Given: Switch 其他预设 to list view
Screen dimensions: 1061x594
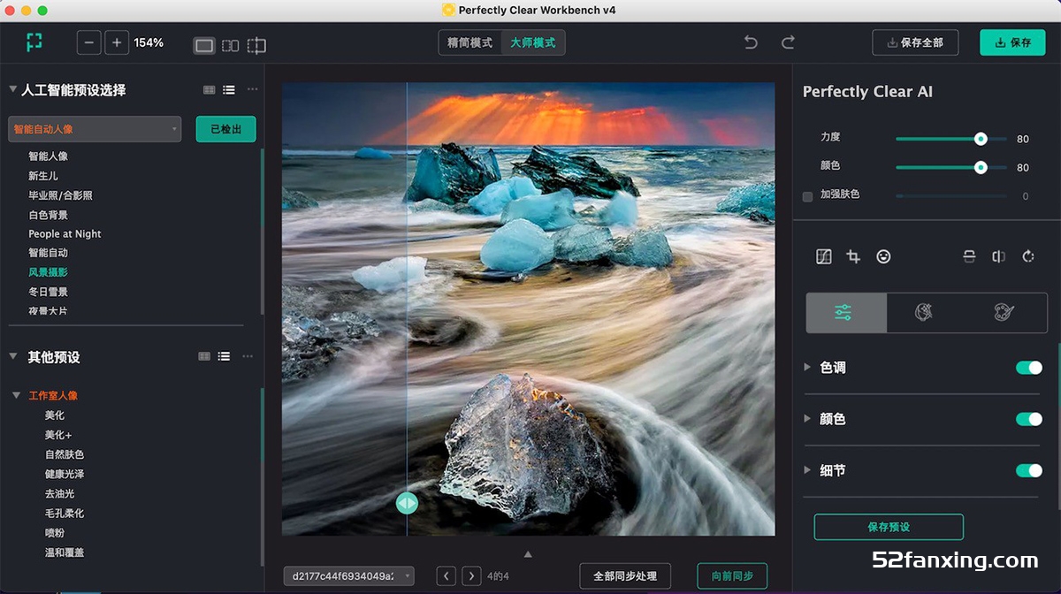Looking at the screenshot, I should point(225,356).
